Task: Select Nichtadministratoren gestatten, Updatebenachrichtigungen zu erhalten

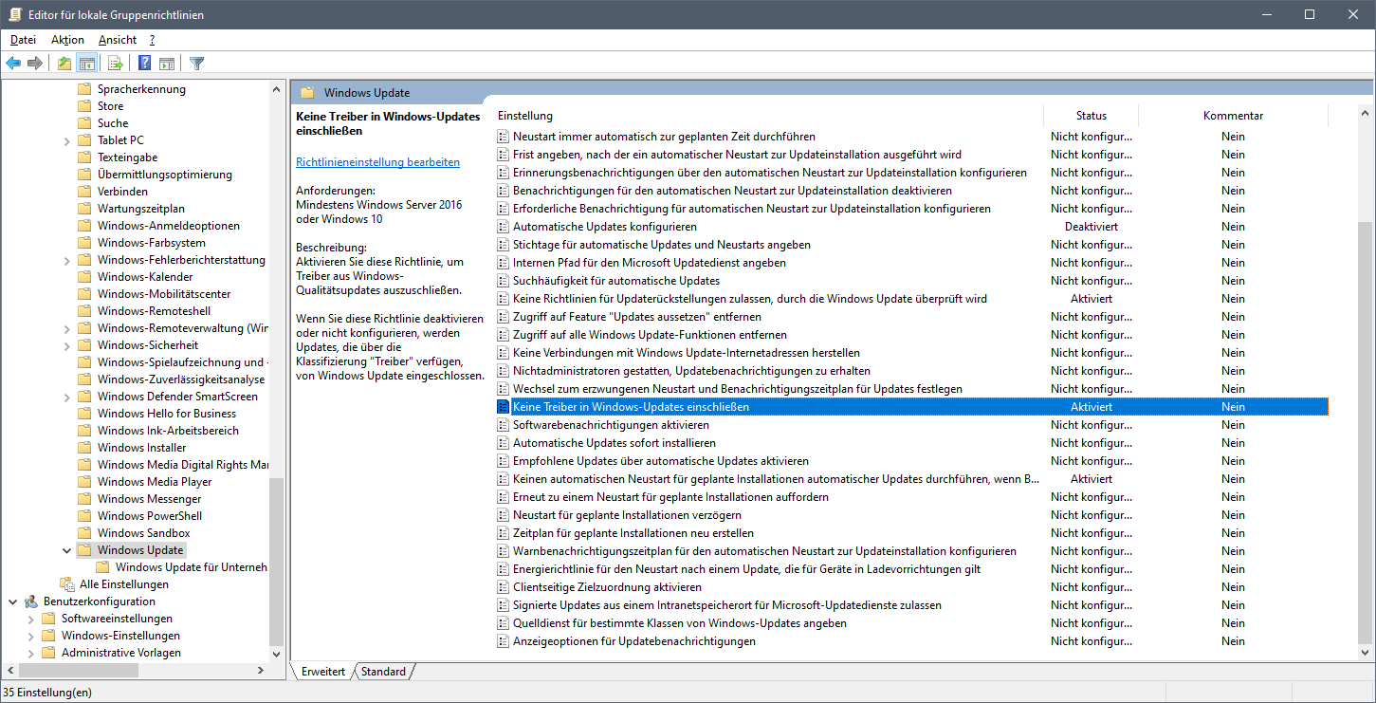Action: pyautogui.click(x=691, y=371)
